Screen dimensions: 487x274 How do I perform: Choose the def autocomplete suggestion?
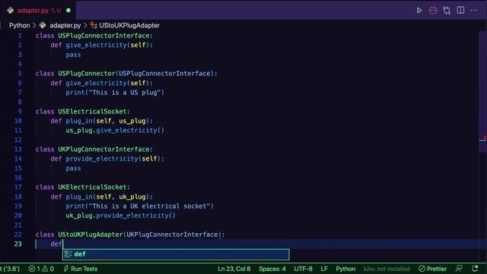[x=176, y=254]
